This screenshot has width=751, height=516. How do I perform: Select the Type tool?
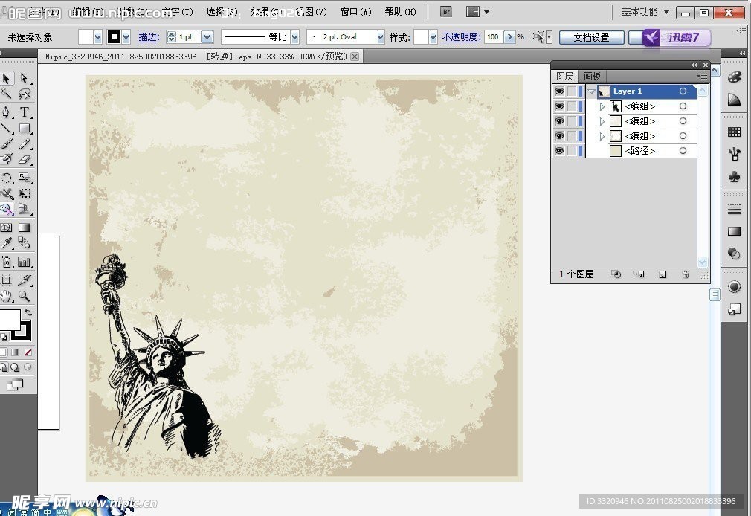(25, 112)
